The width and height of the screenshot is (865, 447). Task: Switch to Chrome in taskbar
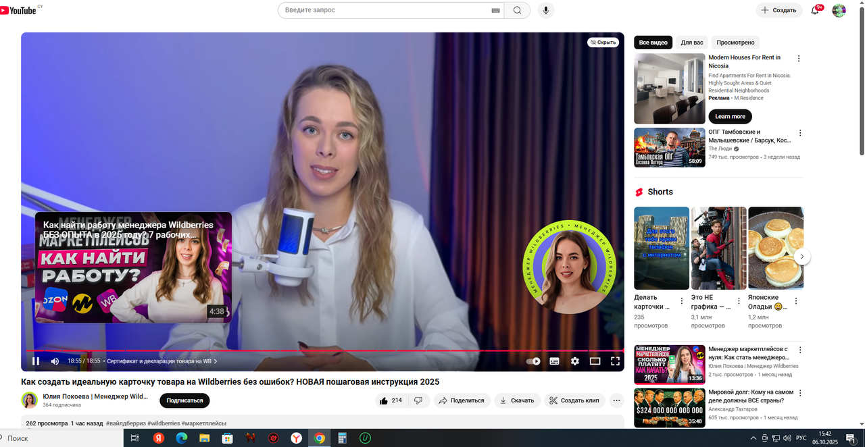(319, 438)
